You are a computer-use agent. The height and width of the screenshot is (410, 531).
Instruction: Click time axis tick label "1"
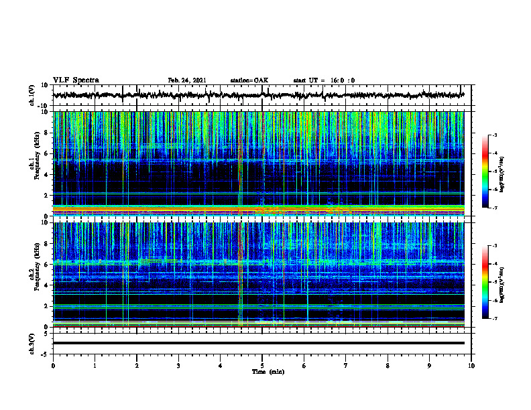pyautogui.click(x=95, y=366)
